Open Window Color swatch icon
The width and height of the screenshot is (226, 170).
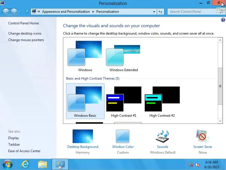[x=123, y=136]
